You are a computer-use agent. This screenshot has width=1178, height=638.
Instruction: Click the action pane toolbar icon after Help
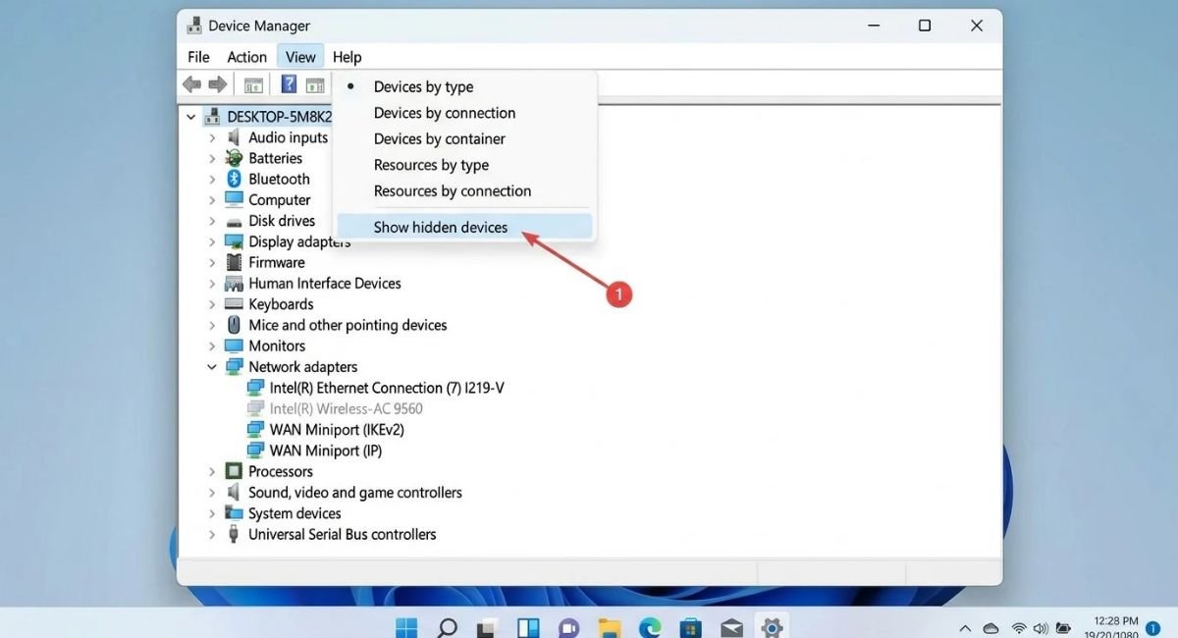tap(315, 85)
